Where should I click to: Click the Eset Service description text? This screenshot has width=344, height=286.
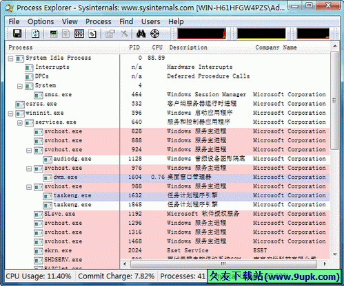[x=188, y=250]
